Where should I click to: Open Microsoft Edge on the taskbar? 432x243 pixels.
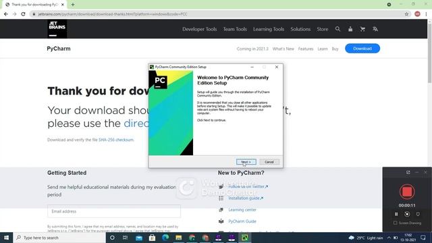coord(165,238)
